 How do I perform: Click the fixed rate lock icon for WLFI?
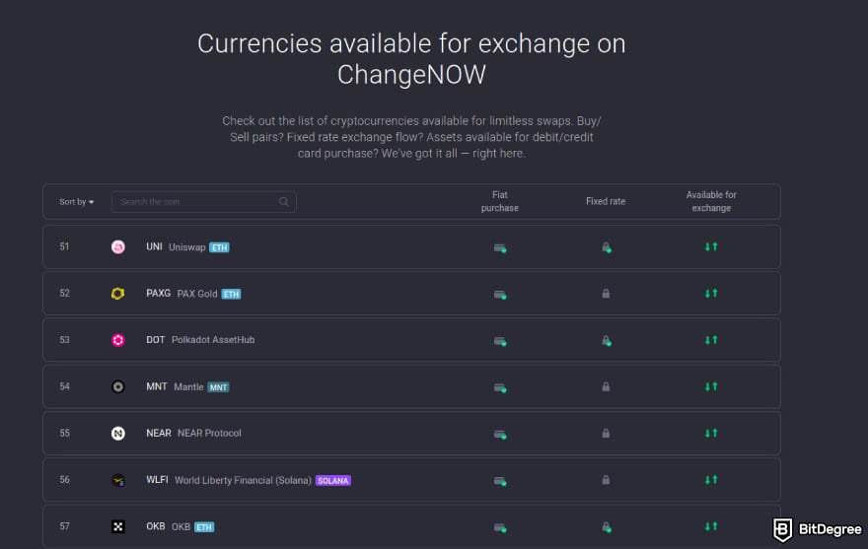tap(606, 479)
